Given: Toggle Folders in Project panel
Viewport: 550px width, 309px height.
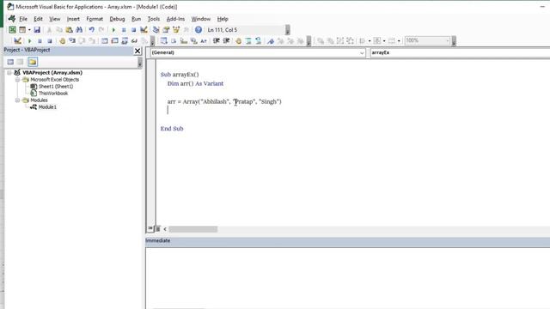Looking at the screenshot, I should click(33, 62).
